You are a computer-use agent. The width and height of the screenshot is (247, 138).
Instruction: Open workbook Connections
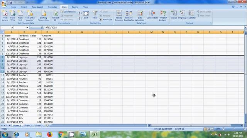point(68,12)
